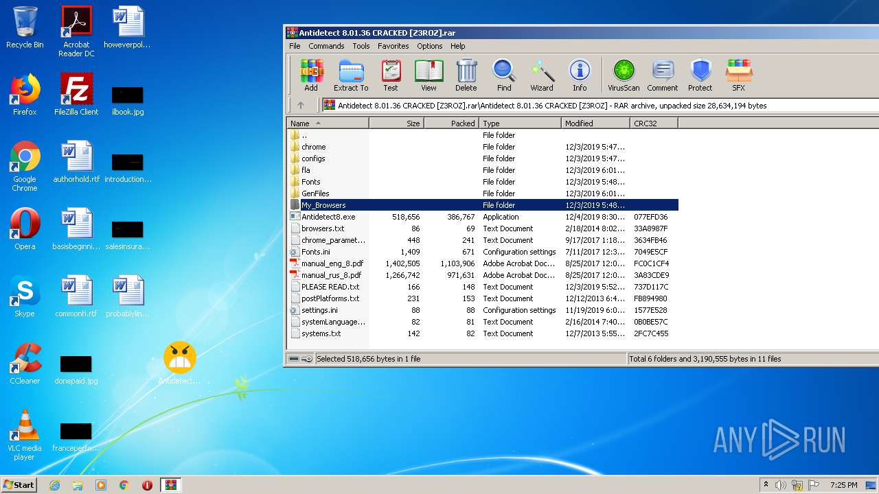Show archive Info icon
Screen dimensions: 879x494
580,75
